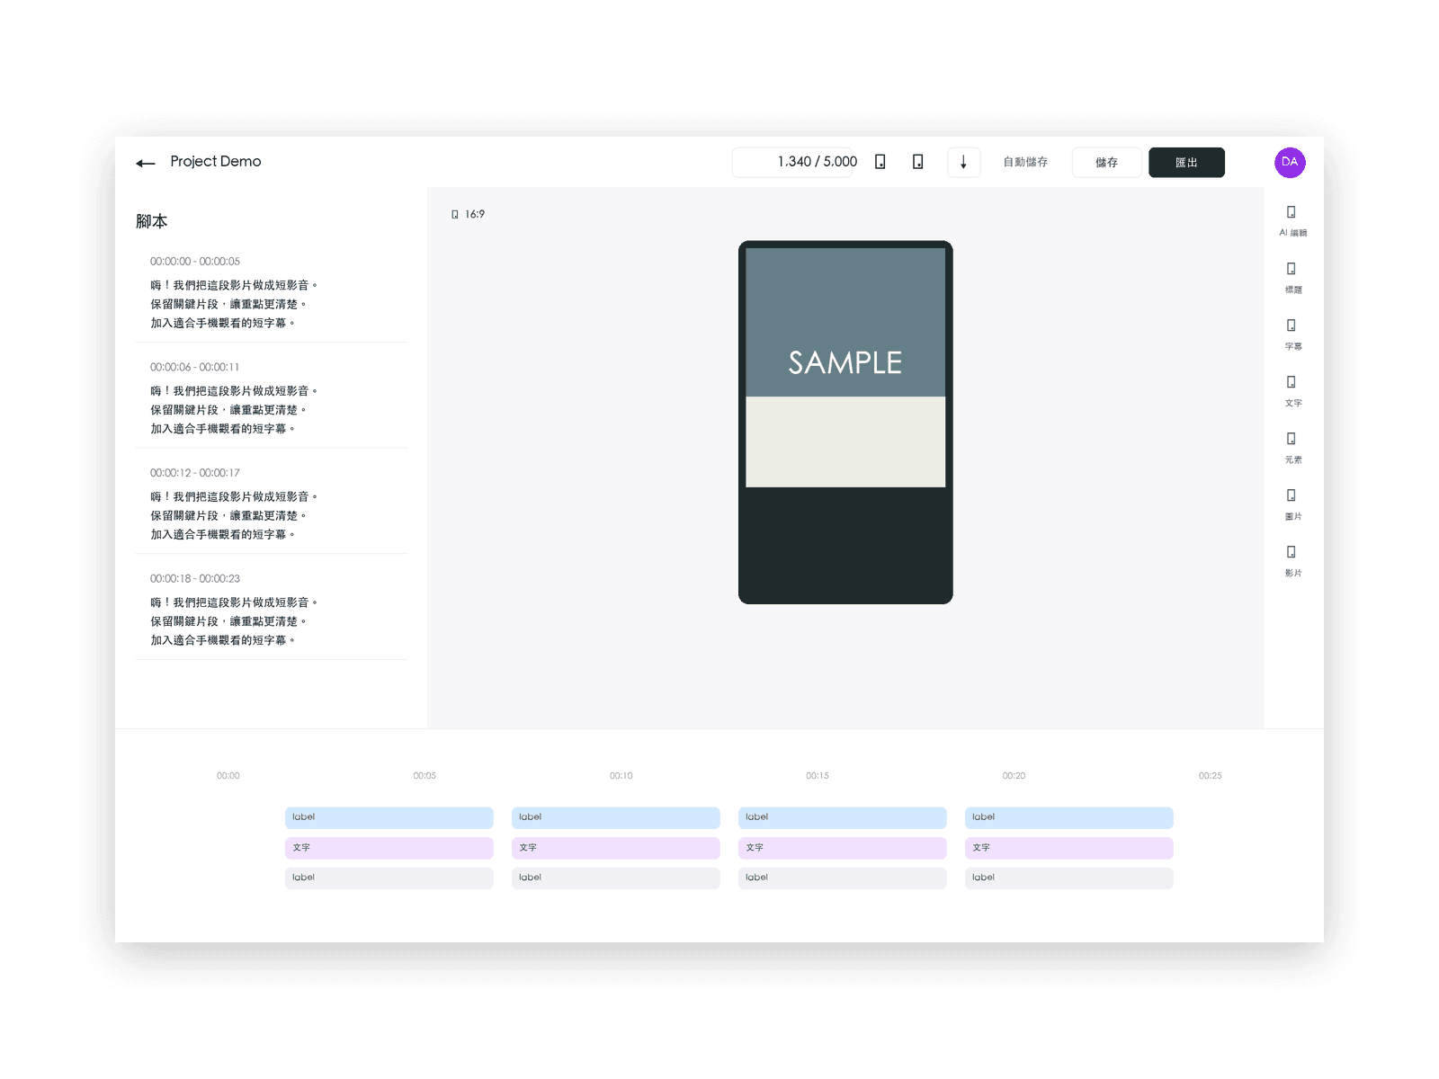Select the purple 文字 clip under the 00:20 marker
Screen dimensions: 1439x1079
pyautogui.click(x=1069, y=848)
